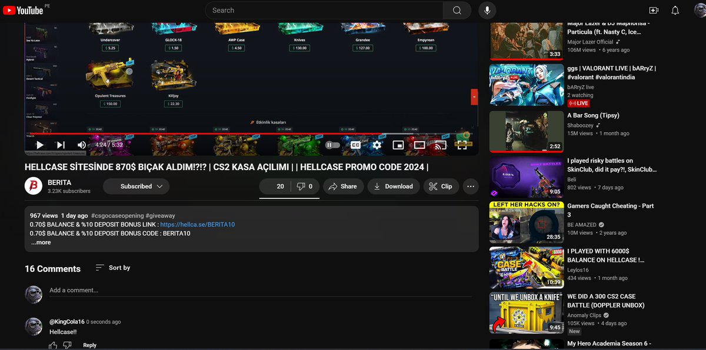Open the Gamers Caught Cheating - Part 3 title
The image size is (706, 350).
click(x=611, y=210)
